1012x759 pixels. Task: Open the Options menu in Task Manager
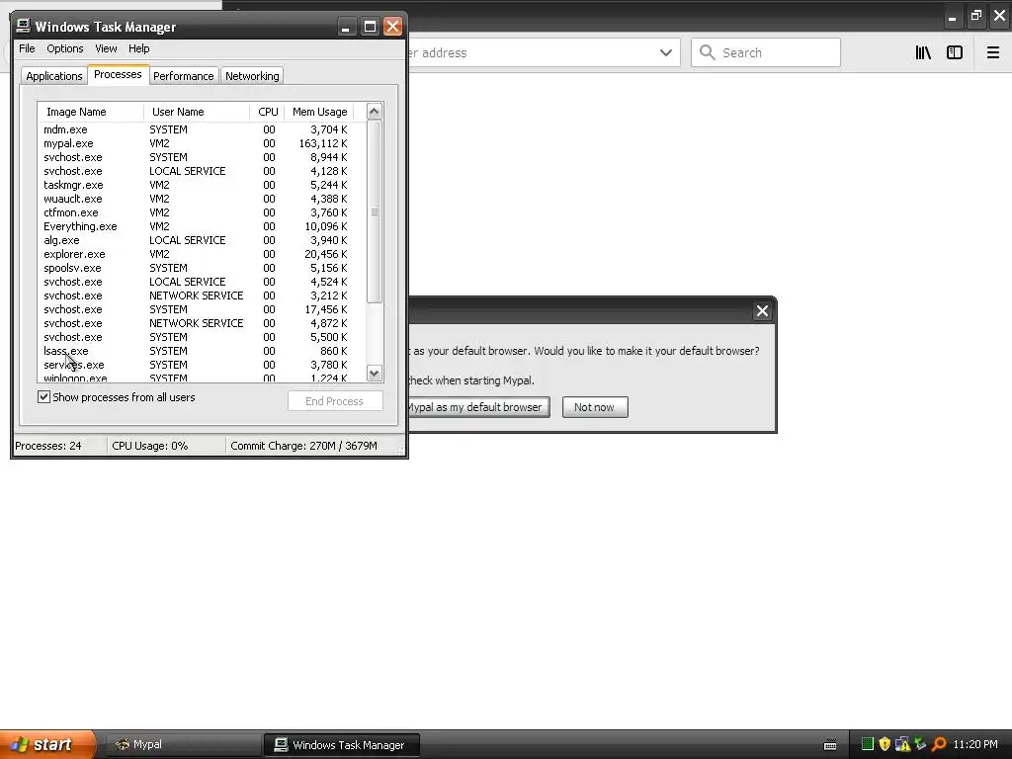click(64, 48)
